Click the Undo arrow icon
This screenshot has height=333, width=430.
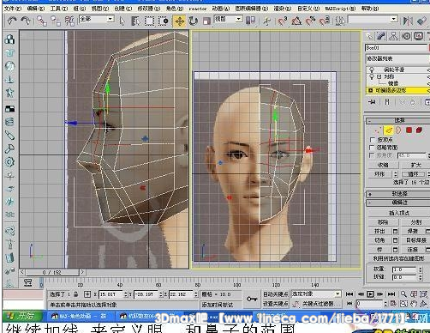click(11, 21)
